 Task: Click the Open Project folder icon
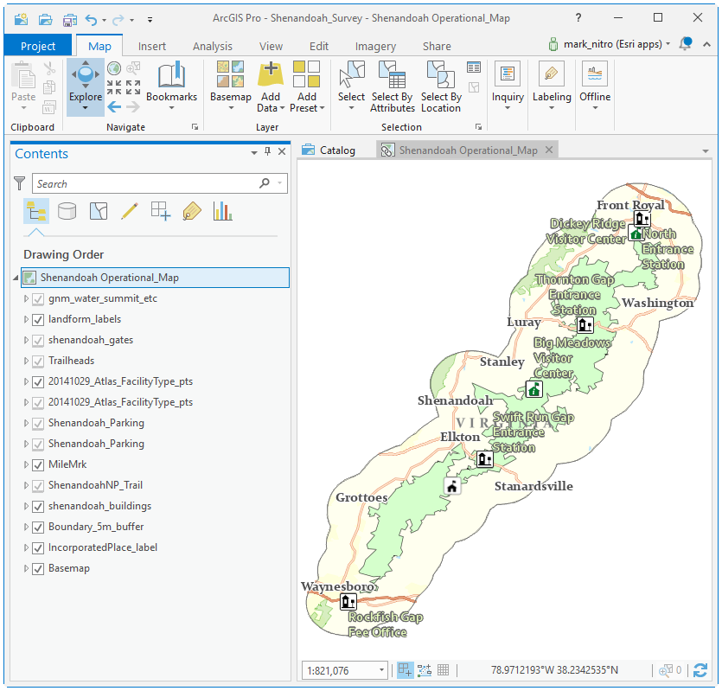[45, 19]
